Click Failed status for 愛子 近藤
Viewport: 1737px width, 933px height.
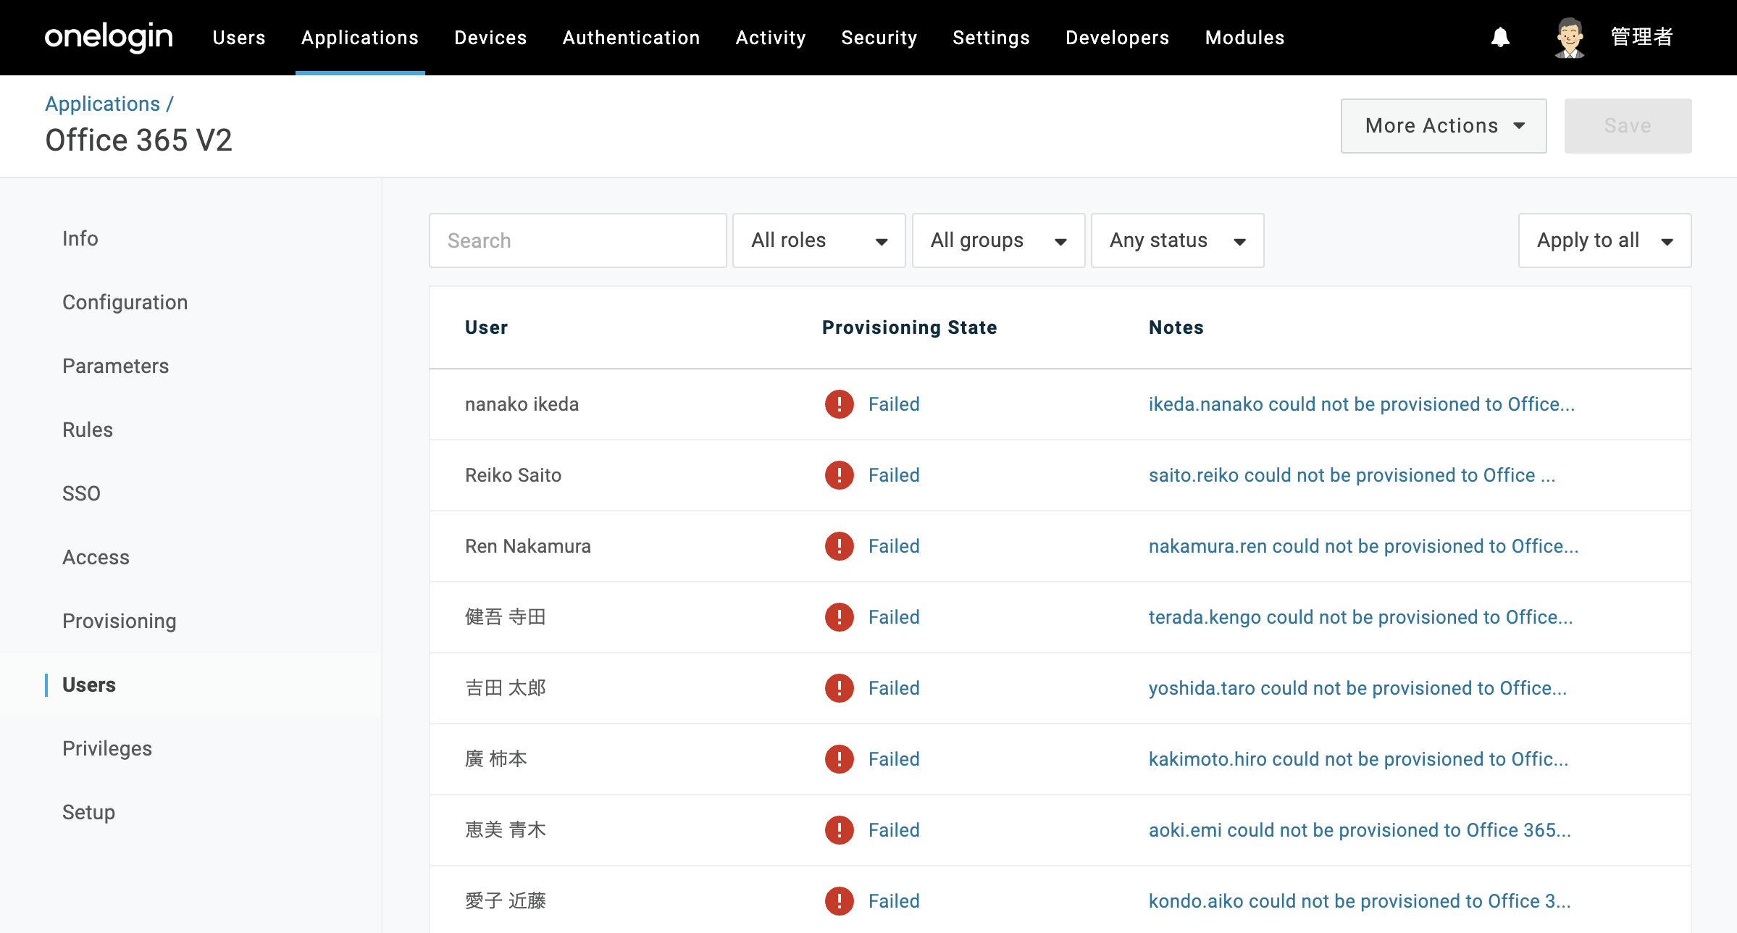[x=894, y=901]
